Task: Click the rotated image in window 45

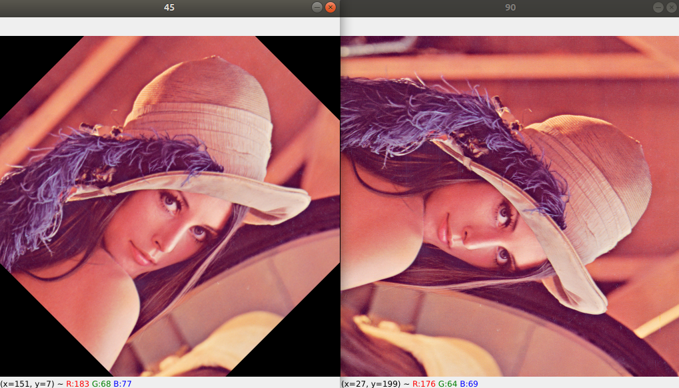Action: point(170,206)
